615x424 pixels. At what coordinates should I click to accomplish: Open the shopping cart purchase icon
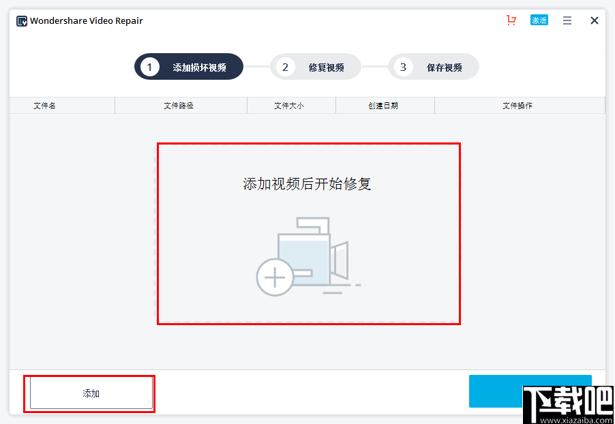coord(511,20)
